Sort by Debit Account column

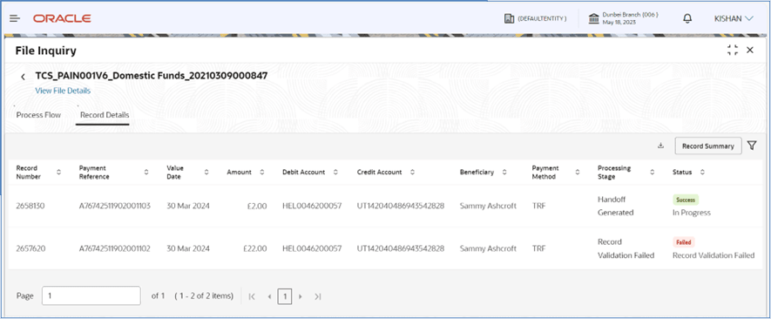pos(335,172)
